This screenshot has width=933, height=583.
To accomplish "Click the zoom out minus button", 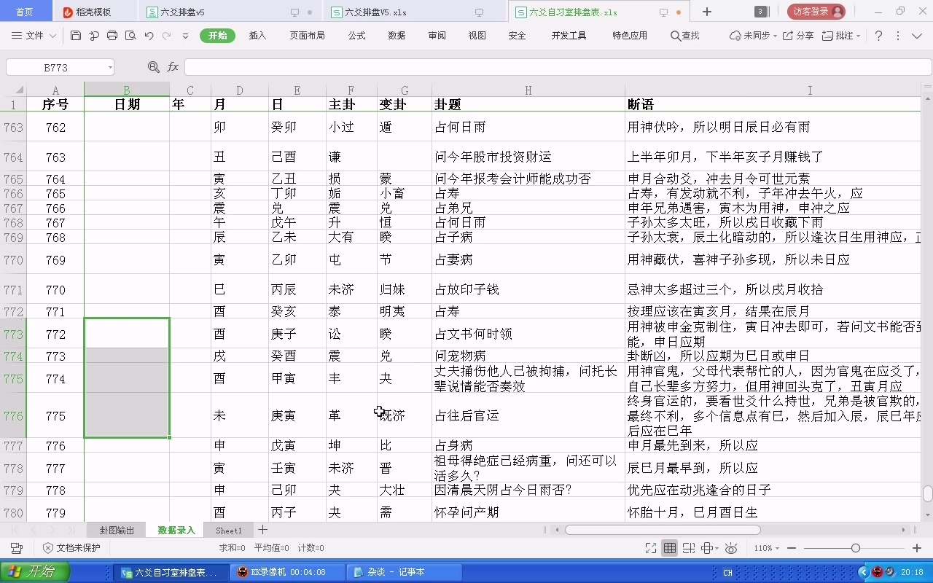I will (x=792, y=548).
